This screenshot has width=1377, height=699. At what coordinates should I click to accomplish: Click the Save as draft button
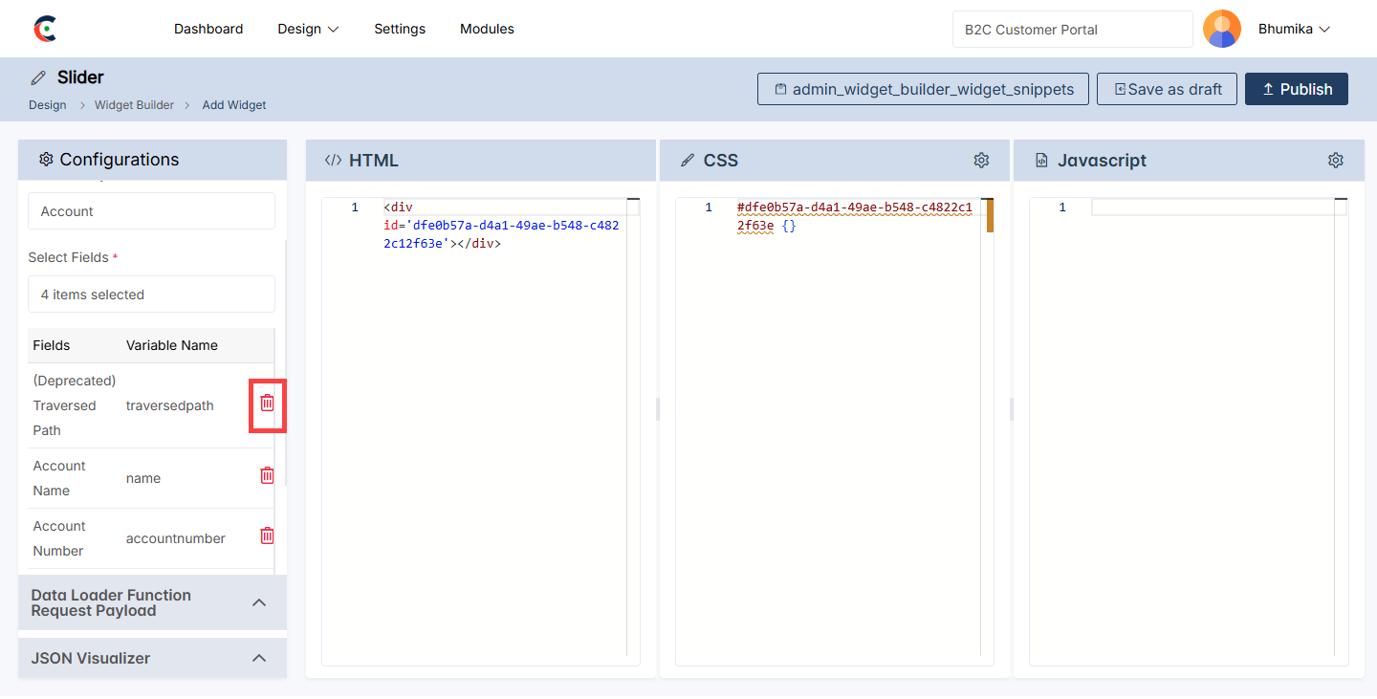(x=1167, y=89)
